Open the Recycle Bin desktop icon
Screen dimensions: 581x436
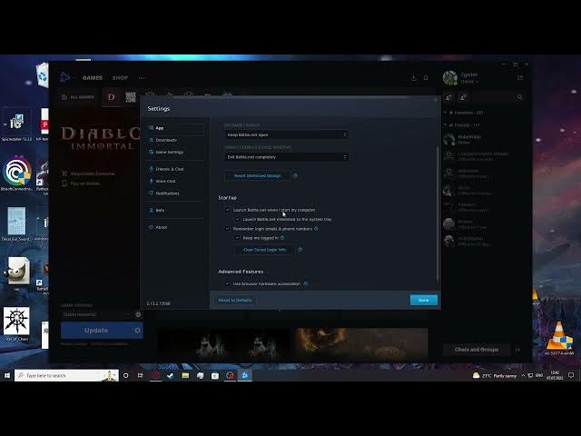43,75
